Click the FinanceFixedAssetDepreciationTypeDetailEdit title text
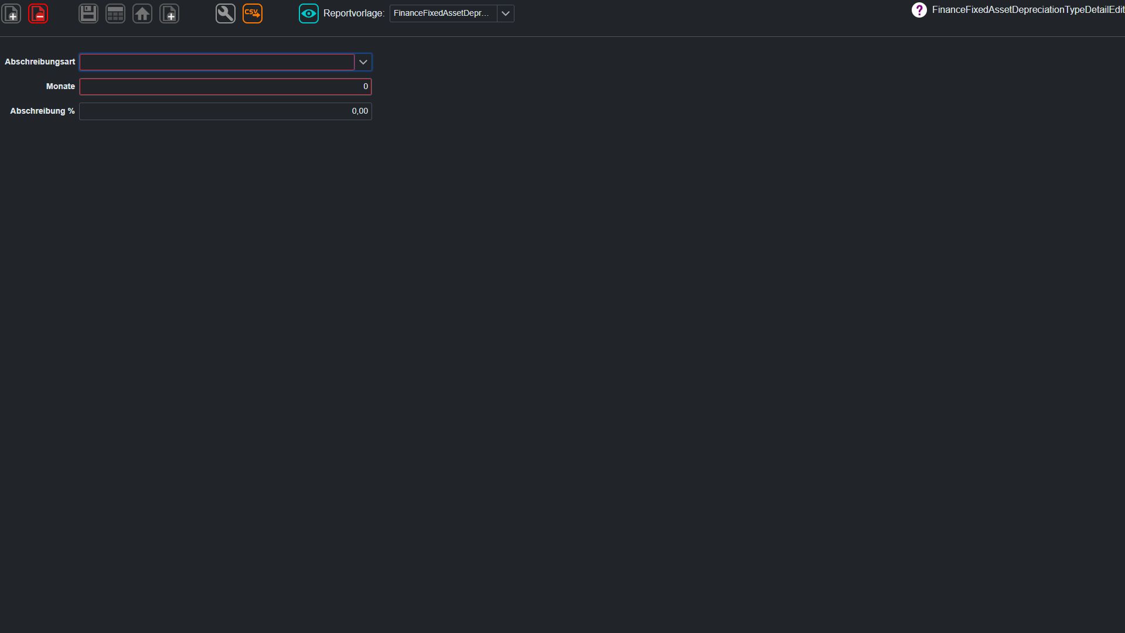The height and width of the screenshot is (633, 1125). pyautogui.click(x=1028, y=10)
